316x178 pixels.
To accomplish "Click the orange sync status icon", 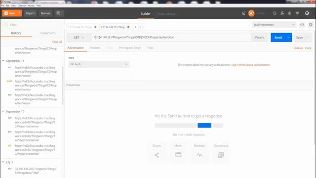I will 251,13.
